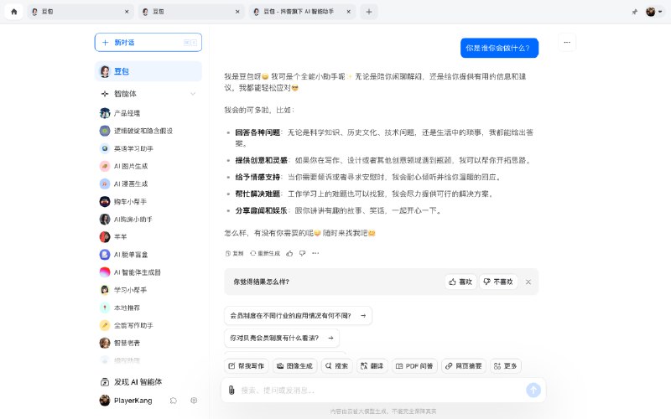Open the AI 图片生成 agent
This screenshot has height=419, width=671.
[148, 166]
